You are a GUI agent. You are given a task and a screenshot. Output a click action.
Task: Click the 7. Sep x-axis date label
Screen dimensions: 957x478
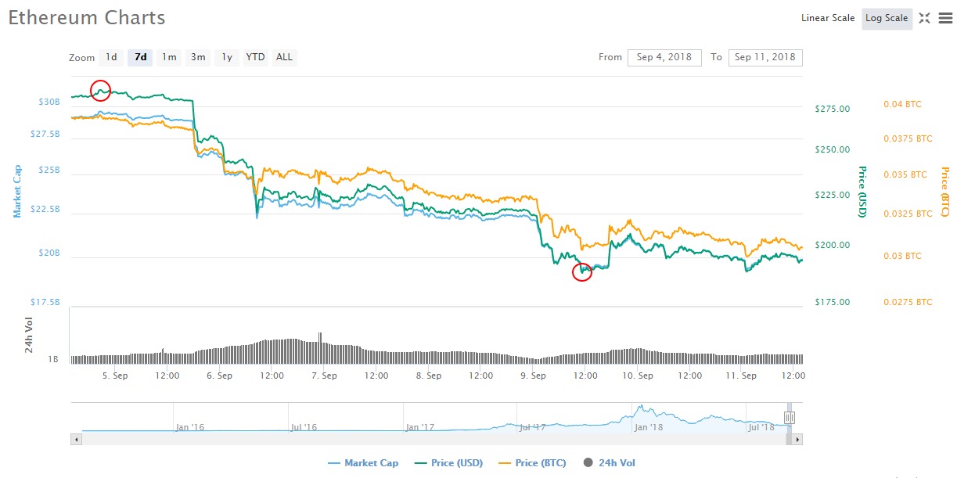point(324,376)
